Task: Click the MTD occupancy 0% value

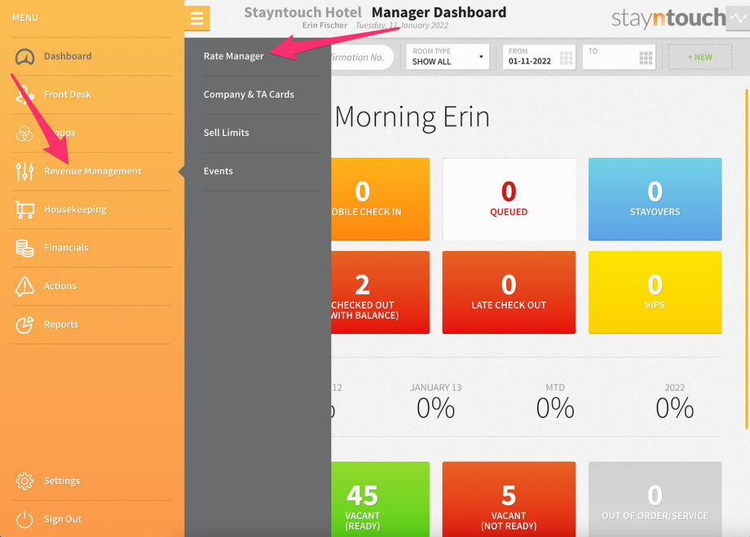Action: click(555, 408)
